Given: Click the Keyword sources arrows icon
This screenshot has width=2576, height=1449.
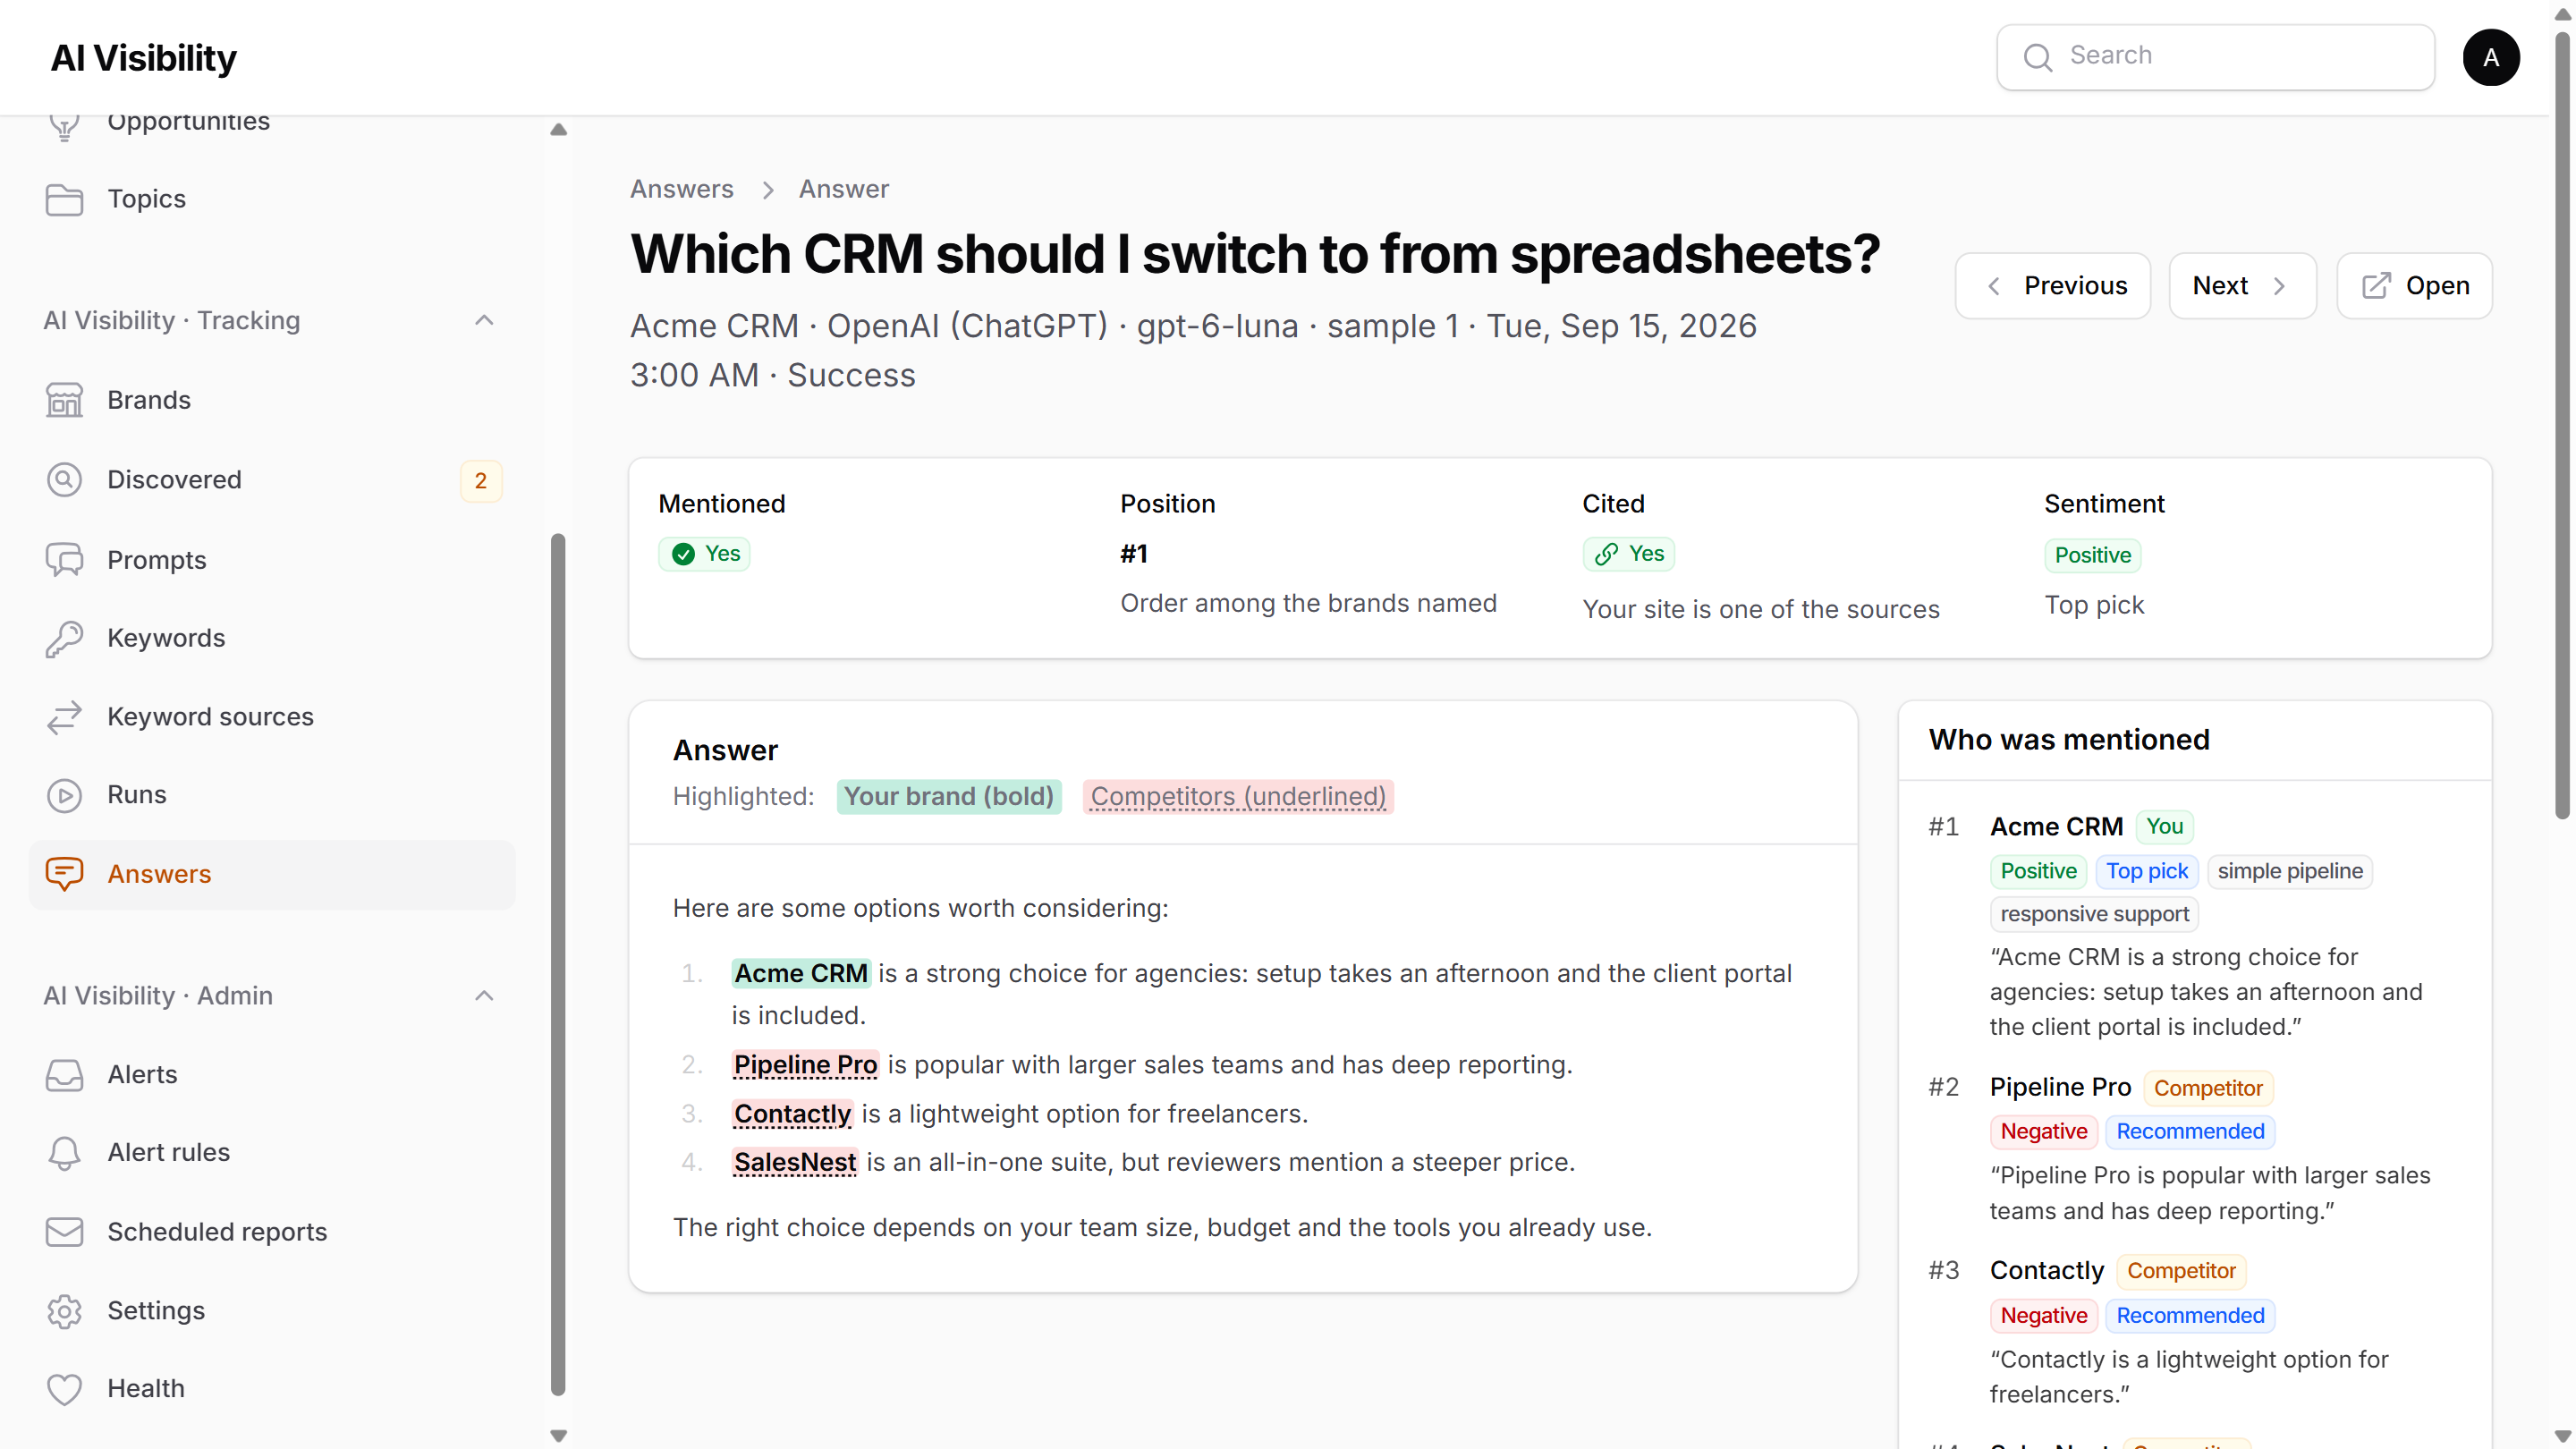Looking at the screenshot, I should click(64, 717).
